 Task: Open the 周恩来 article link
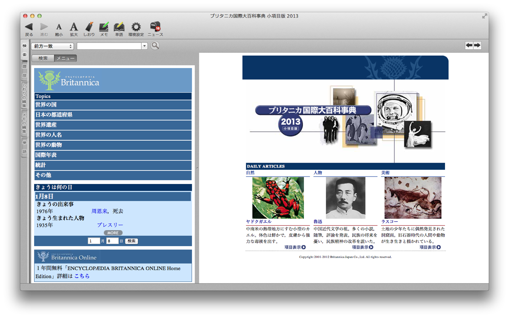point(99,211)
